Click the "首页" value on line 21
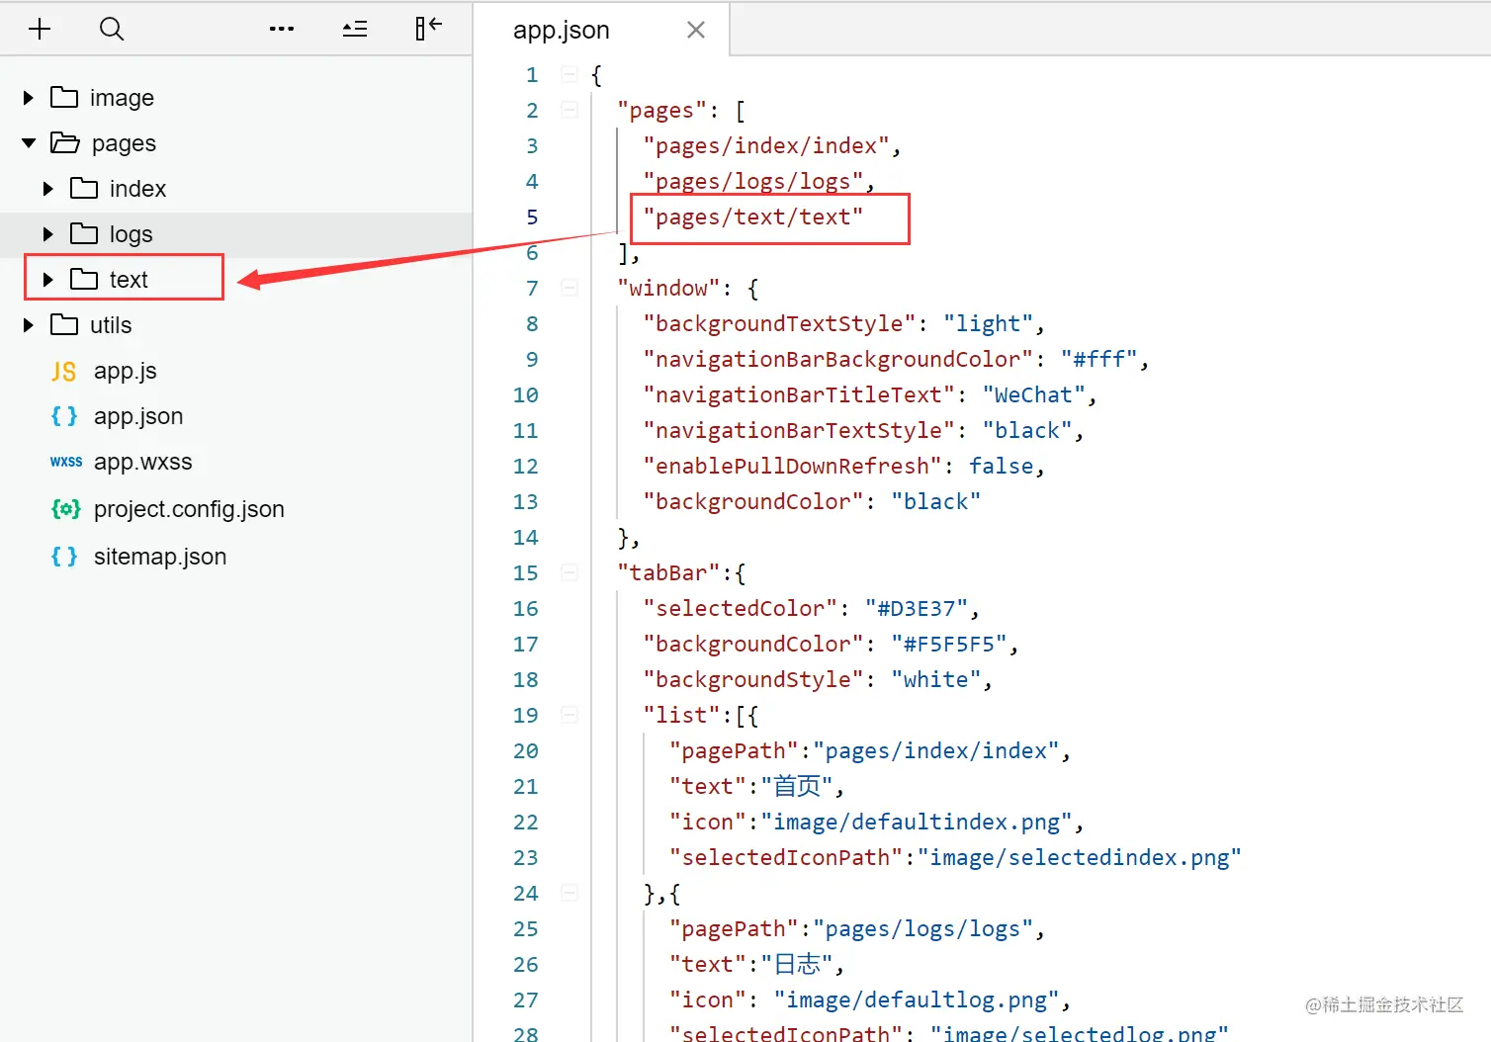 pyautogui.click(x=797, y=786)
